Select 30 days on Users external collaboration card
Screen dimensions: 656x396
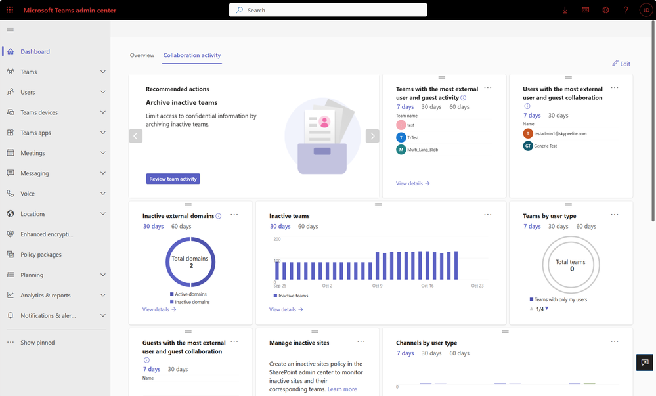[558, 115]
